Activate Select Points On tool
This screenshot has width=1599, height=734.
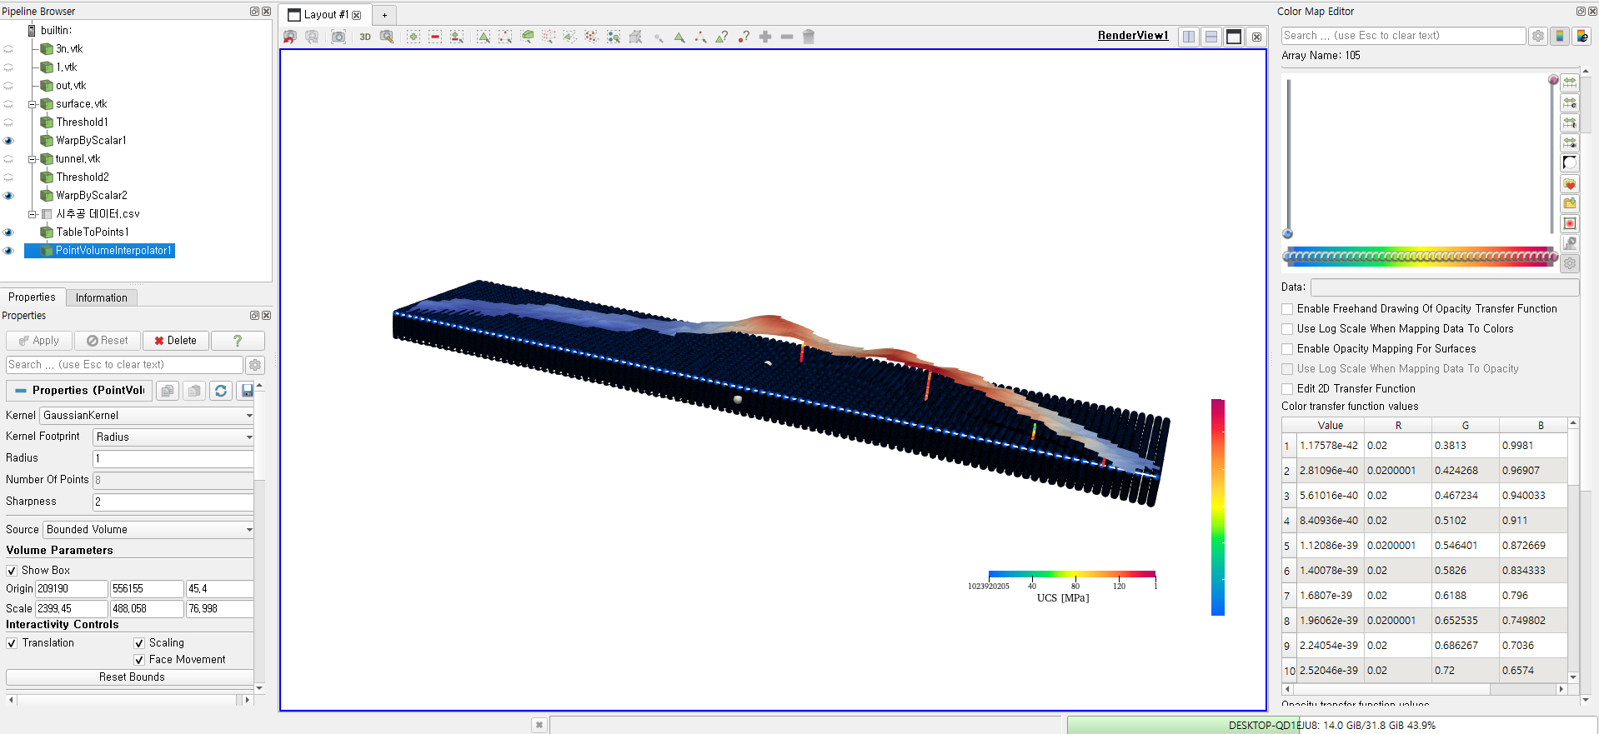pyautogui.click(x=505, y=37)
